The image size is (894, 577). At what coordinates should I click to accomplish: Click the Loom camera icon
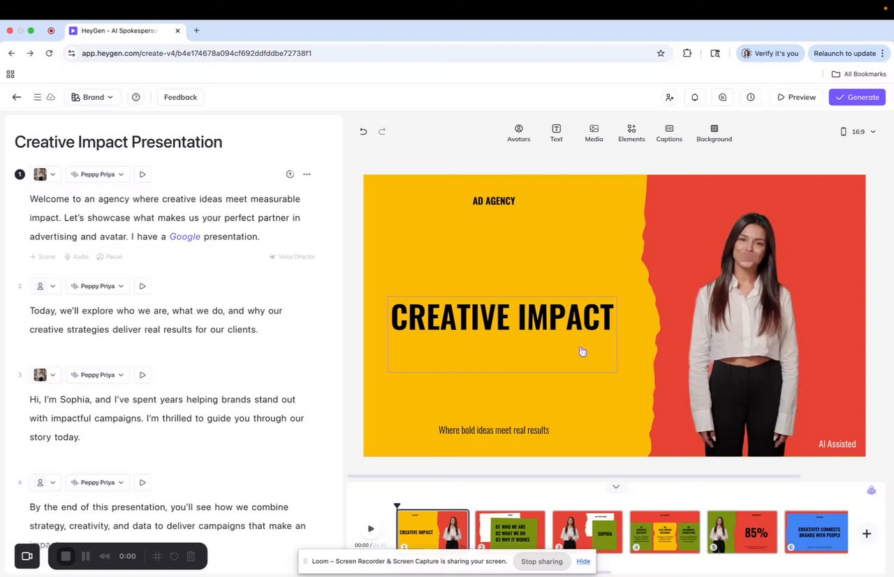27,556
